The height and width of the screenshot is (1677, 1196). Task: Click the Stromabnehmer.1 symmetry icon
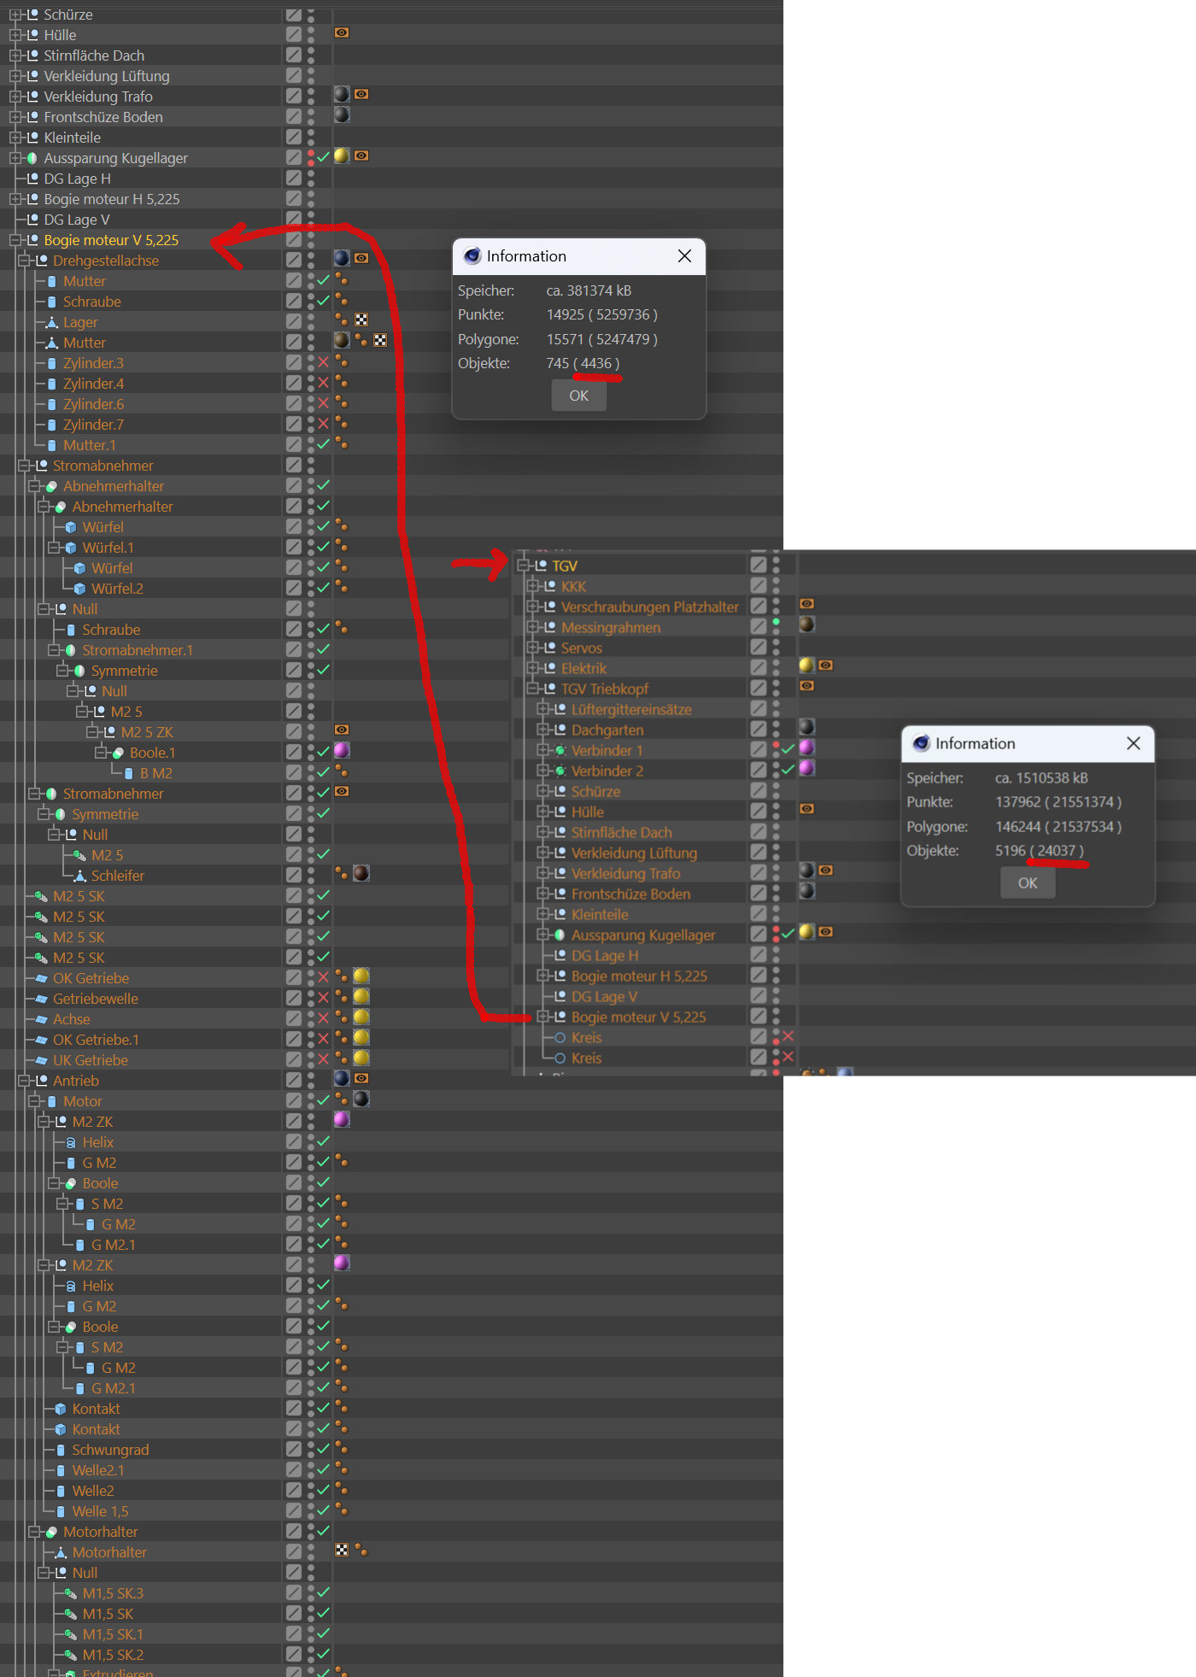coord(71,650)
